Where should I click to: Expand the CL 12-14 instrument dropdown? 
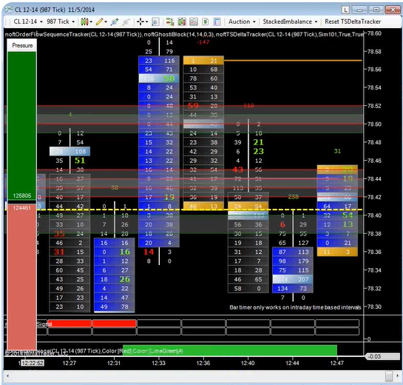coord(28,21)
